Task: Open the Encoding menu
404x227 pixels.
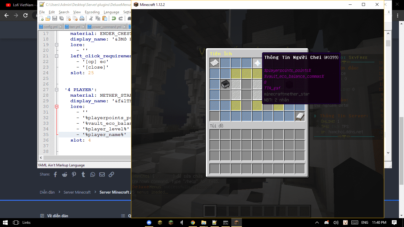Action: click(x=92, y=12)
